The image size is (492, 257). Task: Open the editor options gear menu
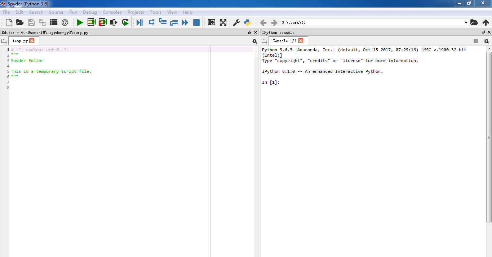[254, 41]
